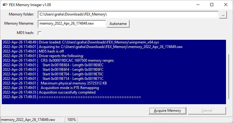Image resolution: width=233 pixels, height=123 pixels.
Task: Click the 'Acquisition mode is PTE Remapping' line
Action: [69, 88]
